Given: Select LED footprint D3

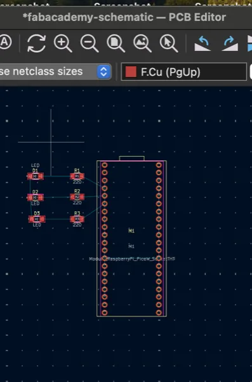Looking at the screenshot, I should (x=37, y=219).
